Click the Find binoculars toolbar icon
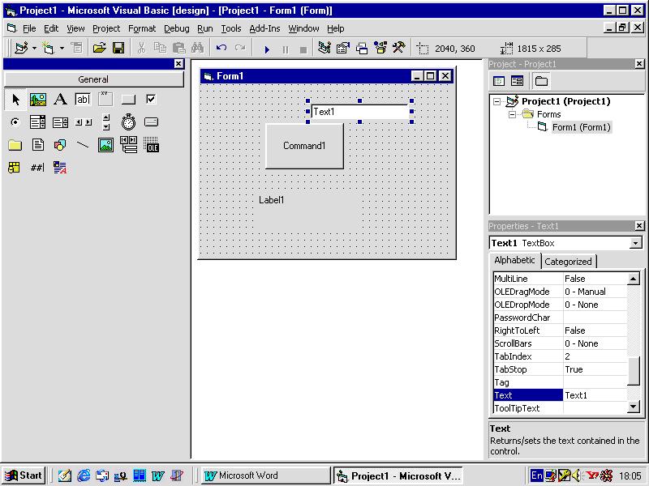 pyautogui.click(x=197, y=49)
